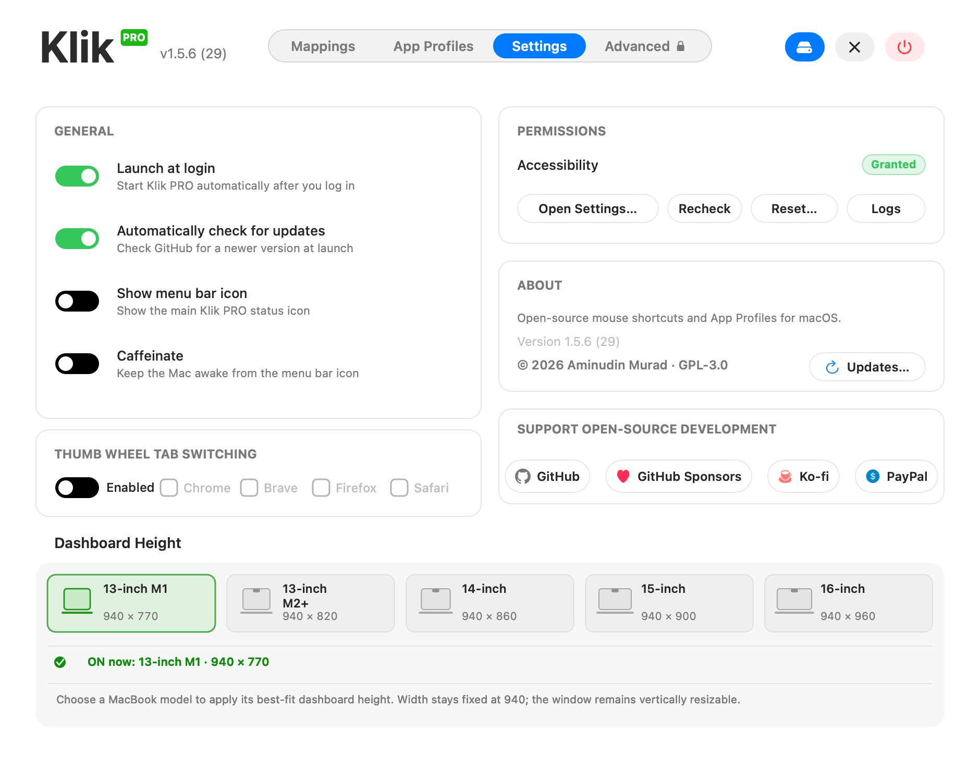The height and width of the screenshot is (769, 980).
Task: Click the Open Settings... button
Action: coord(587,208)
